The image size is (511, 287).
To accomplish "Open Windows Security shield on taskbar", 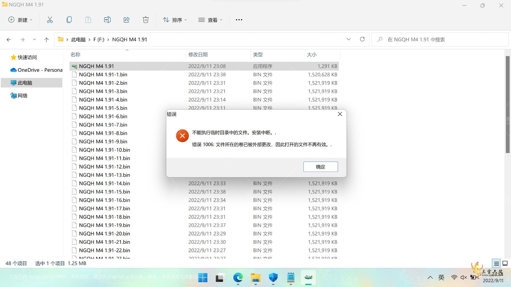I will pos(273,278).
